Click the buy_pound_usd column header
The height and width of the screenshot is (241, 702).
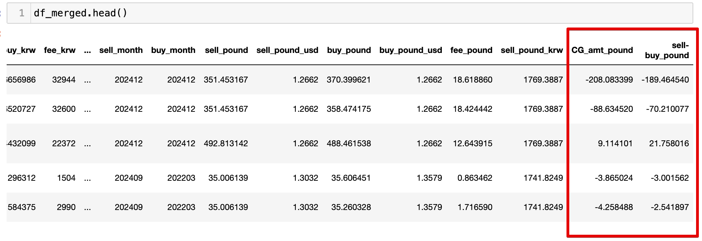click(x=411, y=50)
